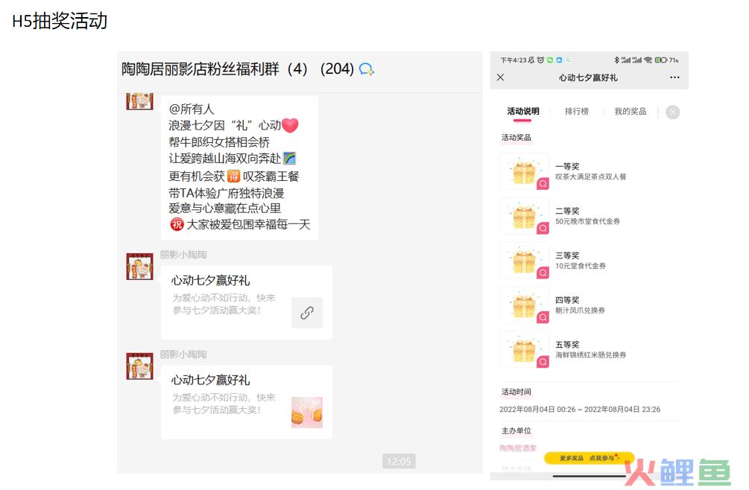Open the 二等奖 gift box image
The width and height of the screenshot is (749, 490).
click(x=524, y=216)
